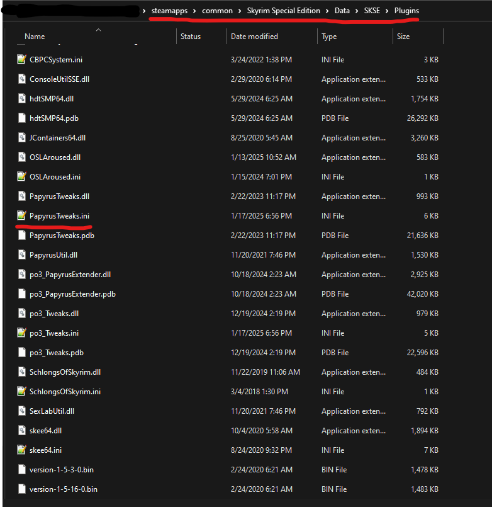Viewport: 492px width, 507px height.
Task: Click the hdtSMP64.dll file icon
Action: 21,99
